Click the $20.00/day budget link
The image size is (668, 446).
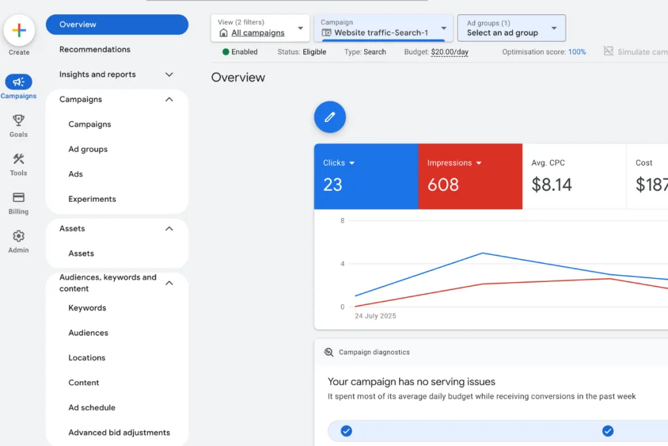449,52
